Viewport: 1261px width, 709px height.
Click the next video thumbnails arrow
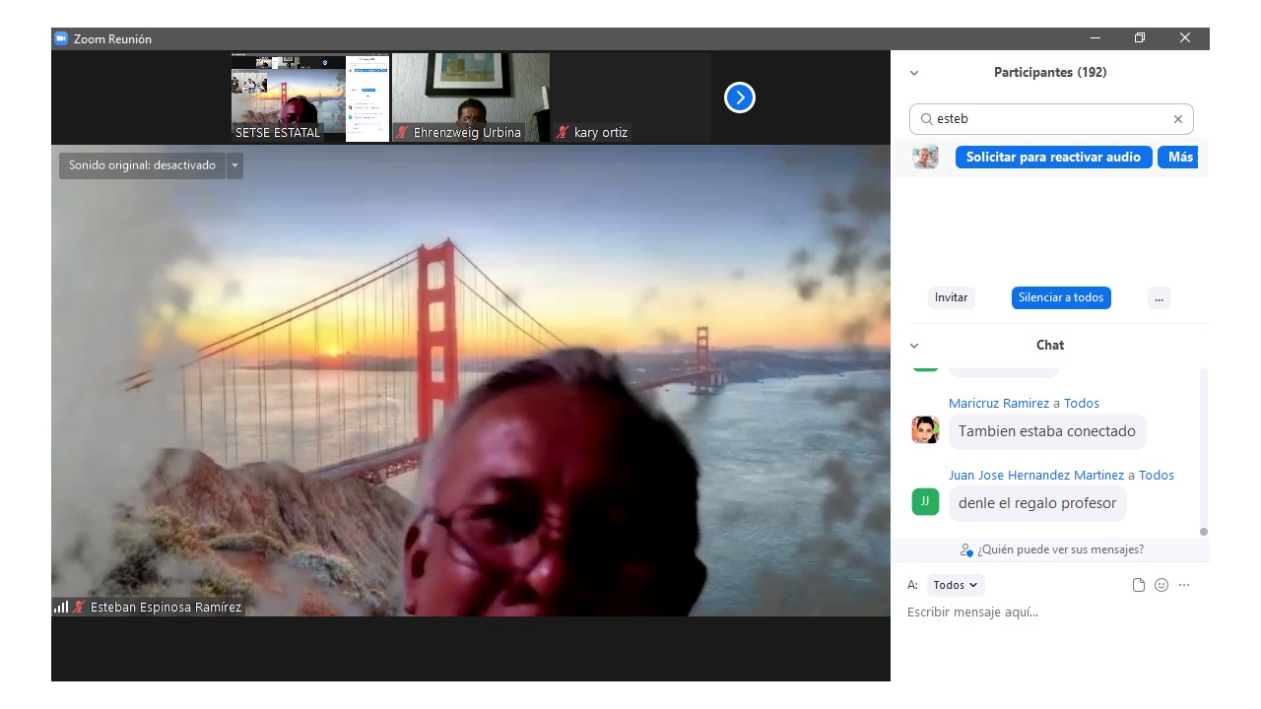(739, 97)
